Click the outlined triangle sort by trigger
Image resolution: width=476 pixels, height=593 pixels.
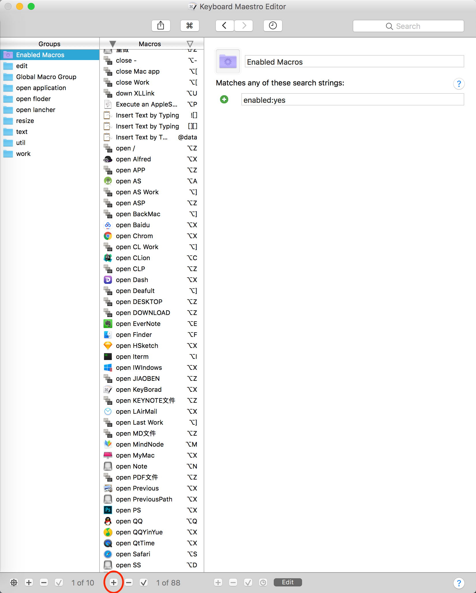tap(190, 44)
